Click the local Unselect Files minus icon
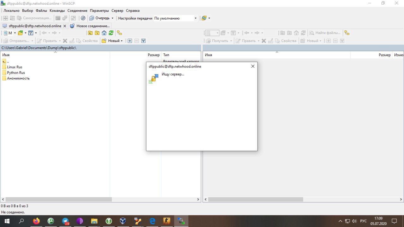Screen dimensions: 404x227 (137, 41)
